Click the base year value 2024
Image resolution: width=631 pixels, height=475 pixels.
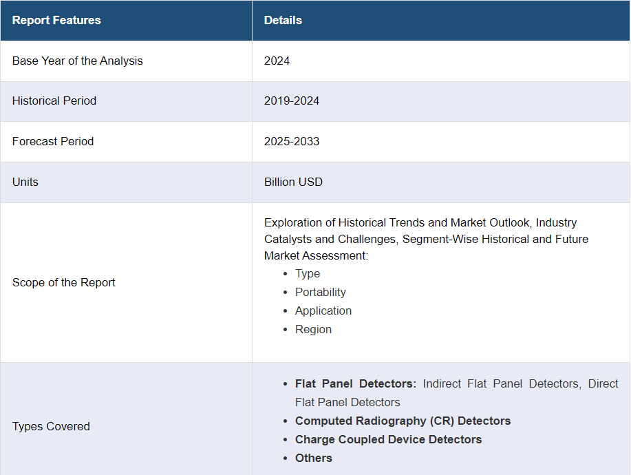(x=277, y=61)
